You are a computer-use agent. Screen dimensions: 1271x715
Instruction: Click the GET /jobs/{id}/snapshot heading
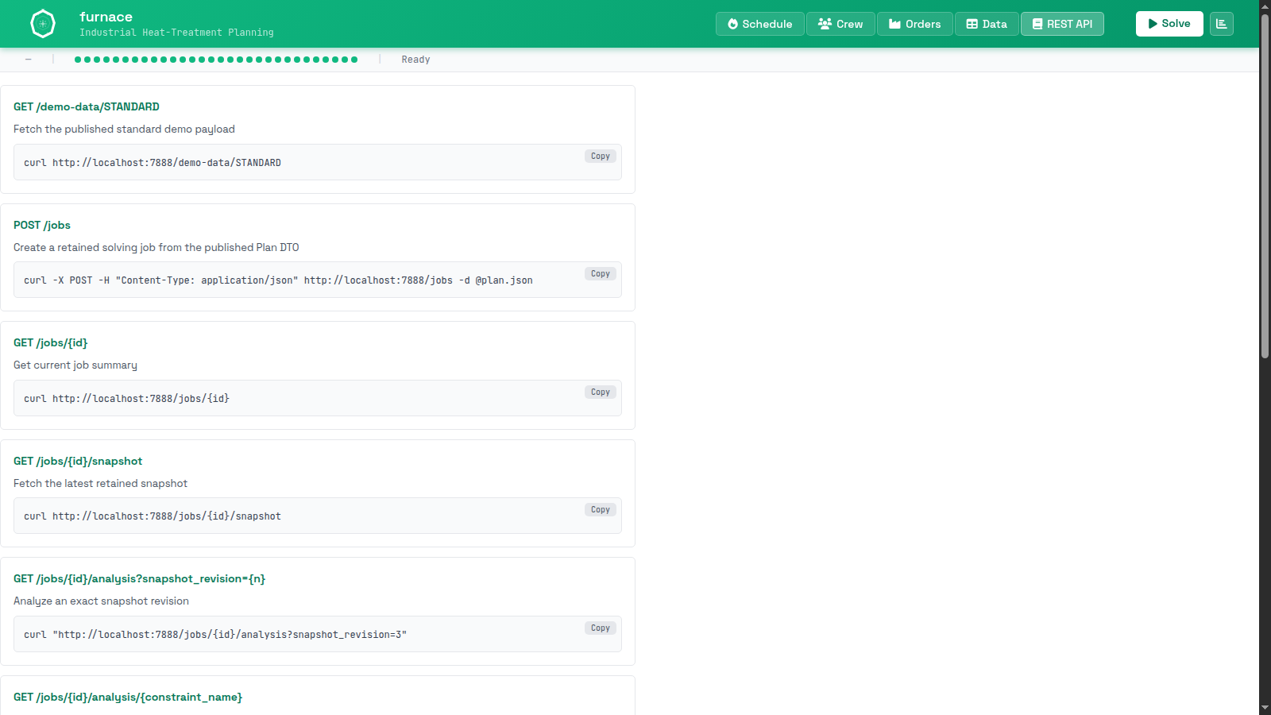78,461
